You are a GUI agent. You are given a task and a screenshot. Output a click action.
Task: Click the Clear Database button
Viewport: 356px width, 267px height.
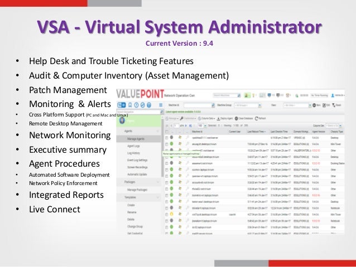(x=244, y=118)
